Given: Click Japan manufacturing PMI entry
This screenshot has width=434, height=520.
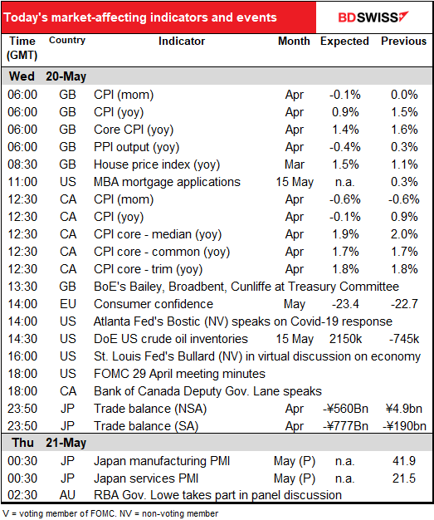Looking at the screenshot, I should point(162,461).
